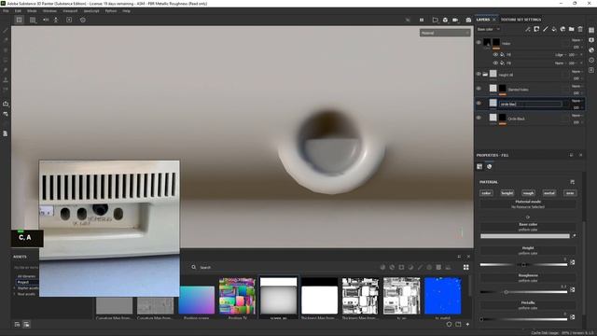Pick base color with the eyedropper icon
Screen dimensions: 597x336
click(x=574, y=236)
